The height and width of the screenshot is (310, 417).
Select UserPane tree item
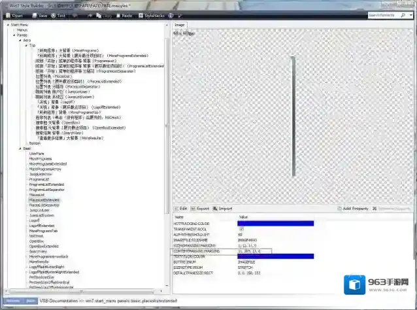37,153
